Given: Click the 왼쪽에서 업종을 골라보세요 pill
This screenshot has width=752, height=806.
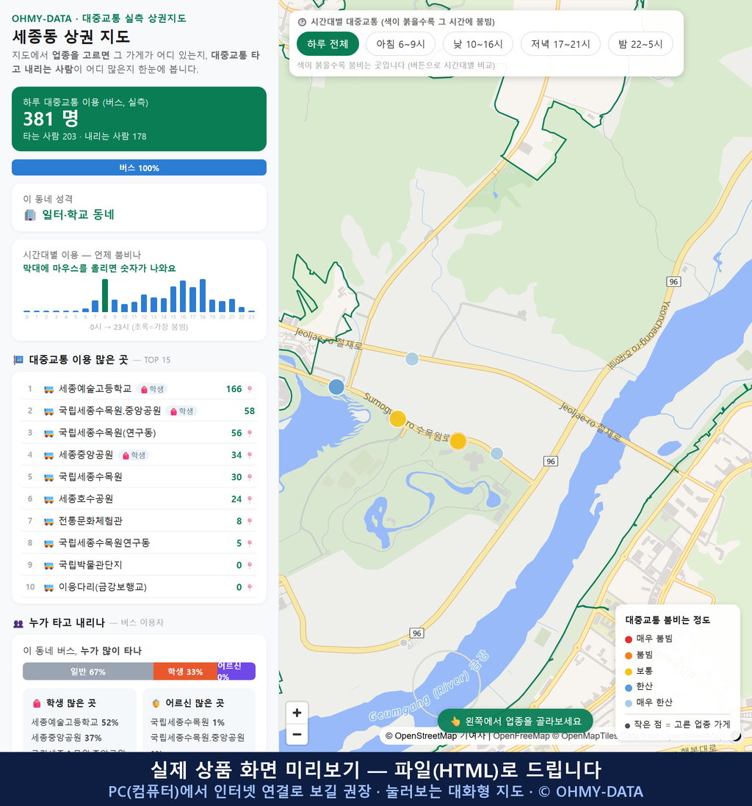Looking at the screenshot, I should [x=515, y=721].
